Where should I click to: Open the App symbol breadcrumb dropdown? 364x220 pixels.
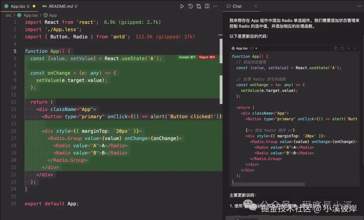53,15
